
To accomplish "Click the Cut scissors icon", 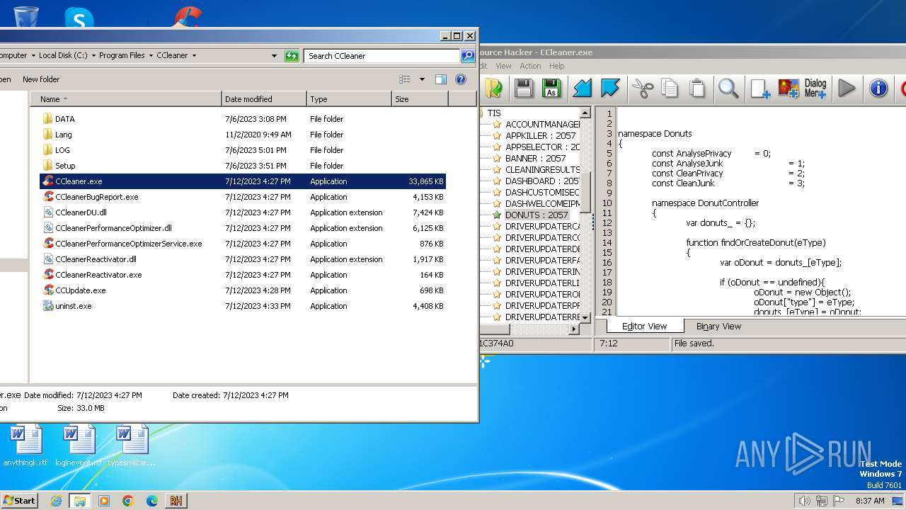I will [x=642, y=88].
